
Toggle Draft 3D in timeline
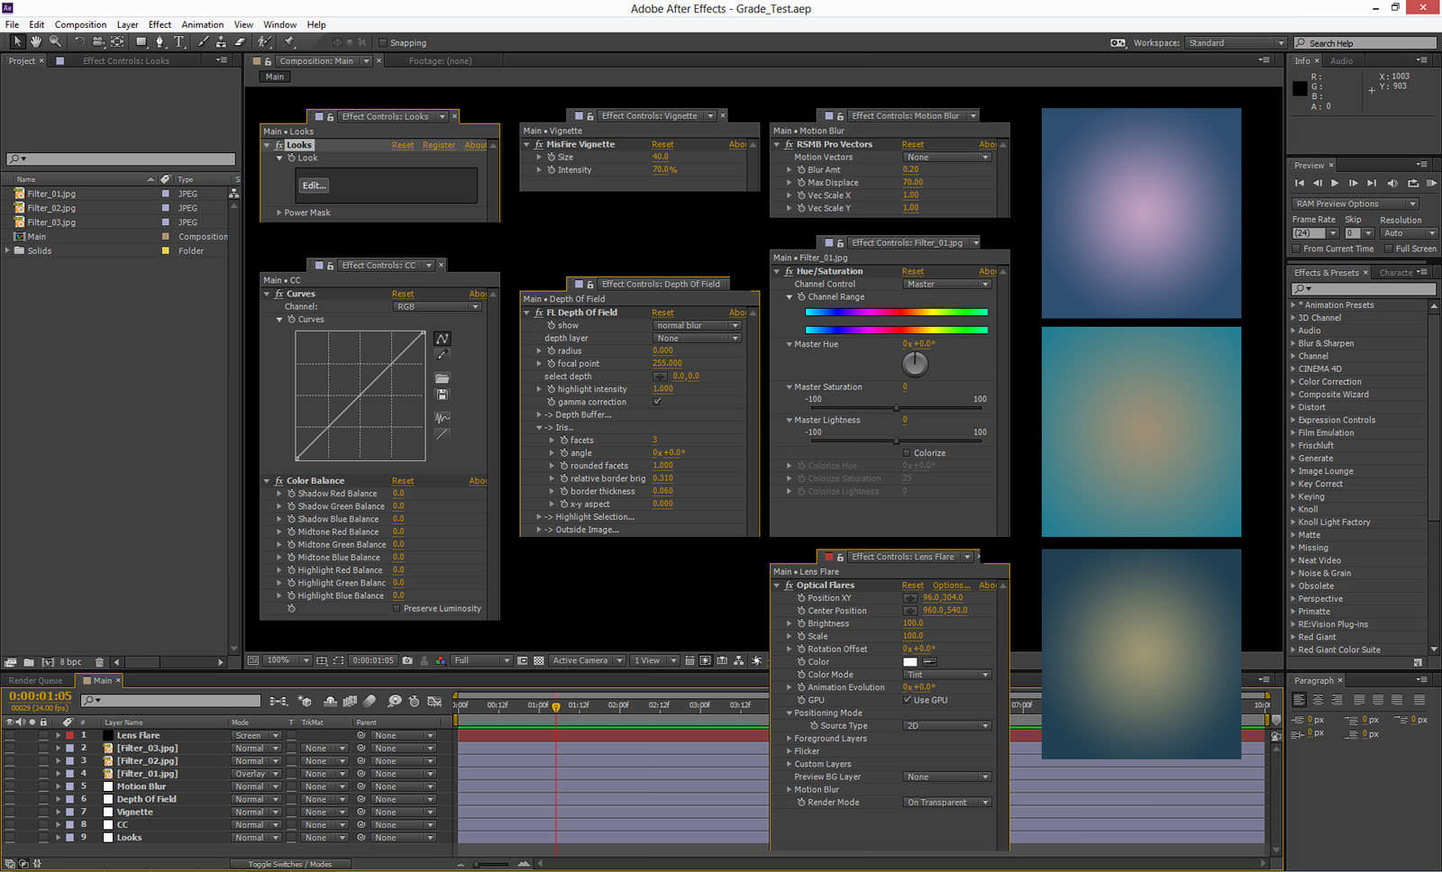(305, 701)
